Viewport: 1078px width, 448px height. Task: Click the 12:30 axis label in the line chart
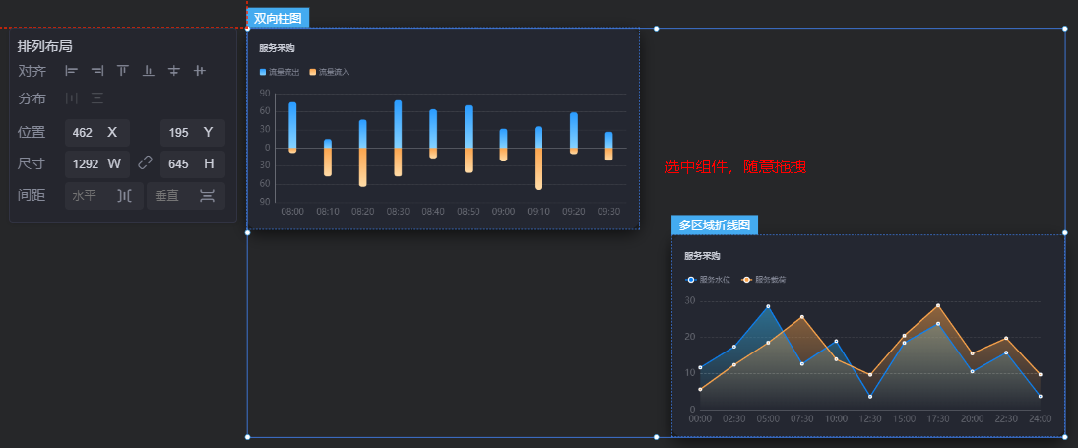click(869, 418)
